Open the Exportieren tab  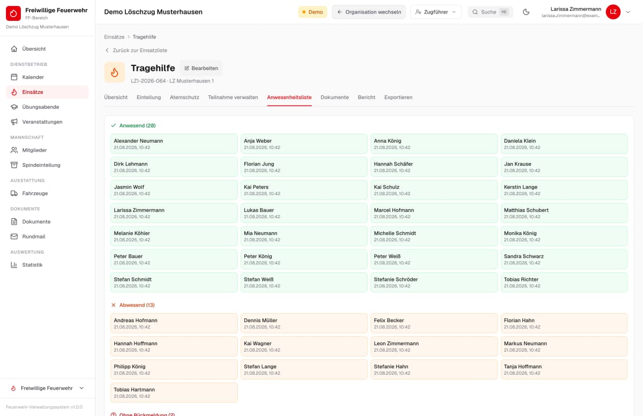398,98
